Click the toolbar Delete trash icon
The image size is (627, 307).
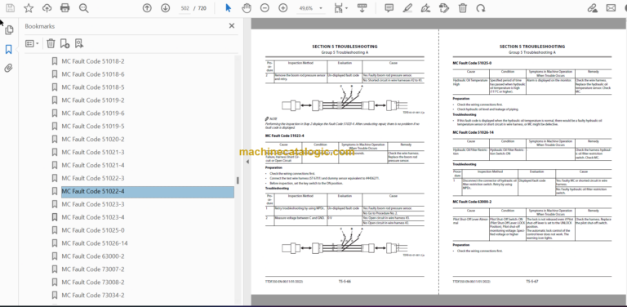click(x=462, y=8)
